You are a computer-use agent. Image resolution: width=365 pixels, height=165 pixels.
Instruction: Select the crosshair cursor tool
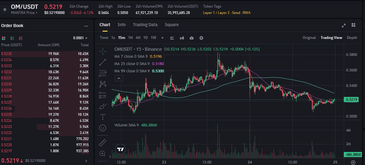point(103,51)
